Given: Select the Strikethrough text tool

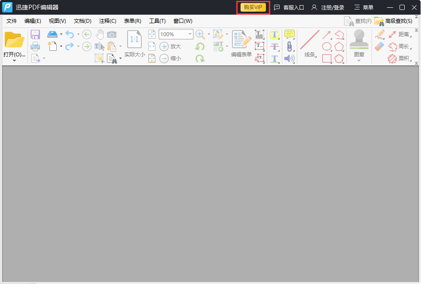Looking at the screenshot, I should click(275, 46).
